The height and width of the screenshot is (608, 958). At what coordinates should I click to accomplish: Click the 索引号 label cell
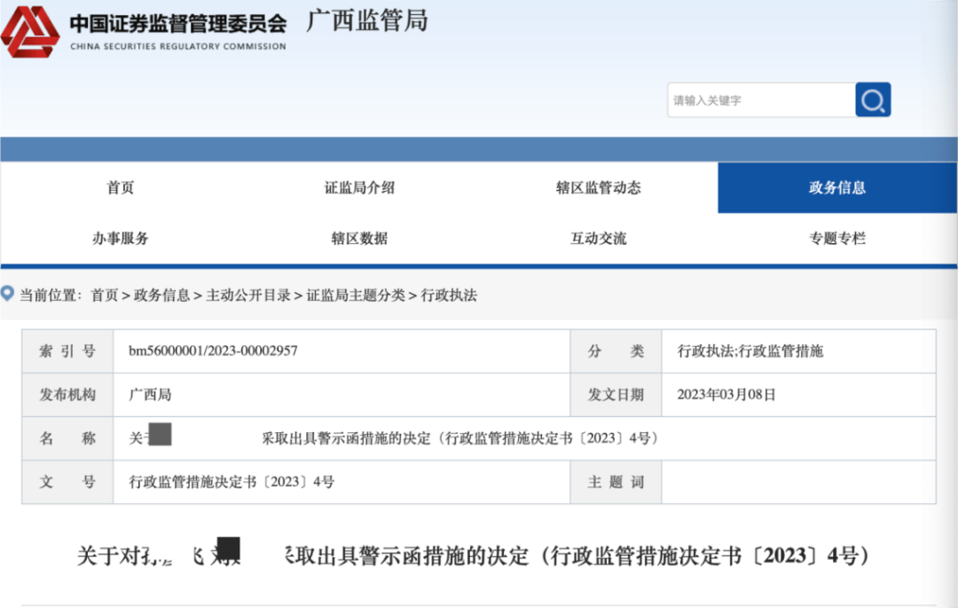[x=67, y=351]
